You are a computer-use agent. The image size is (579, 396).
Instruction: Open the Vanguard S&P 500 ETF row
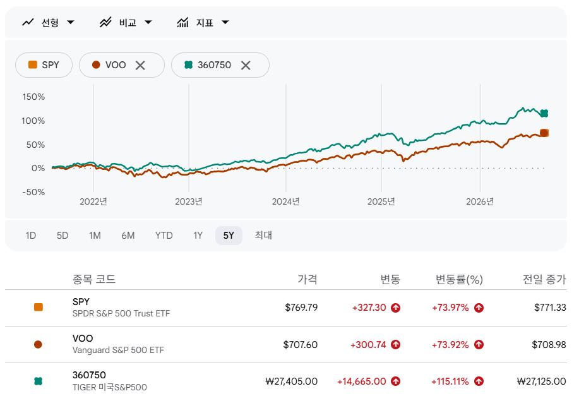click(x=286, y=345)
